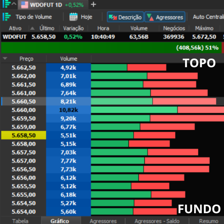Click the calendar icon beside Hoje
Screen dimensions: 224x224
click(x=74, y=17)
